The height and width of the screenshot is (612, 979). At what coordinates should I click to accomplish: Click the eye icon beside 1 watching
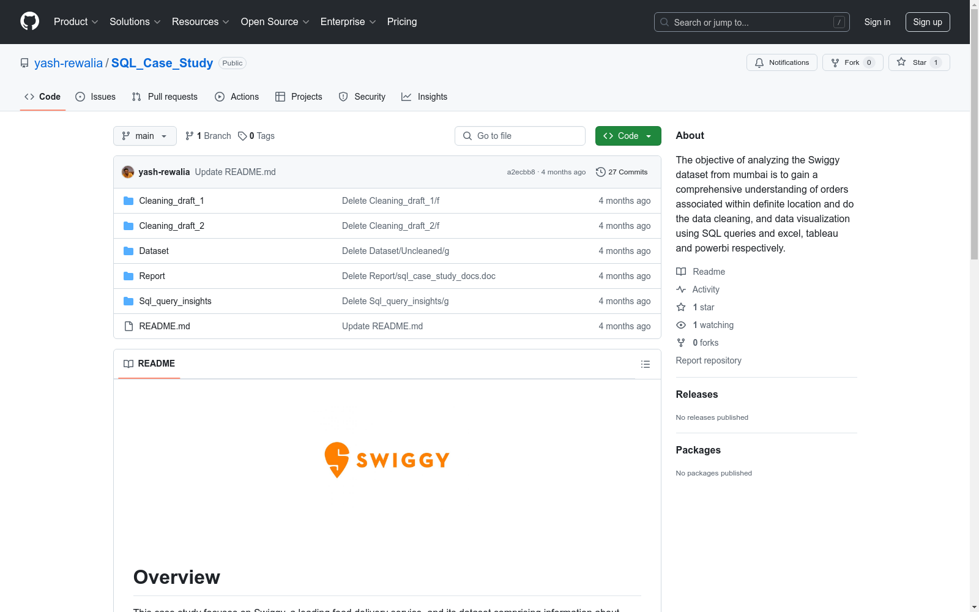681,325
